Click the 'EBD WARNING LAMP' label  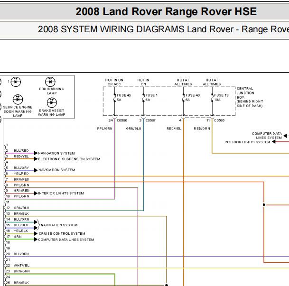[x=52, y=91]
